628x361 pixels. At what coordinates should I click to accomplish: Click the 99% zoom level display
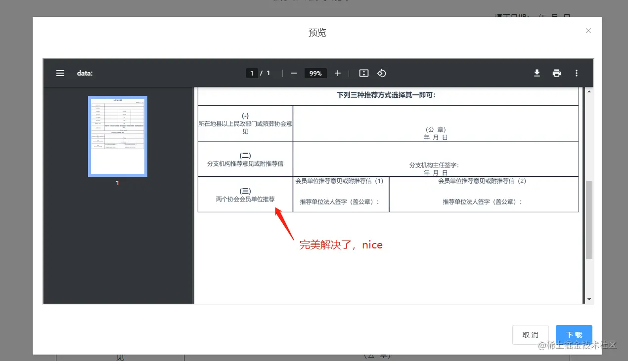click(315, 73)
